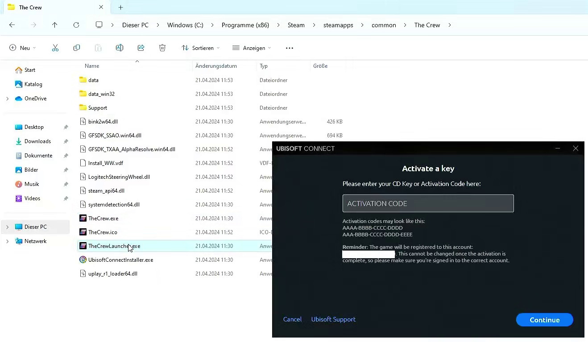Viewport: 588px width, 342px height.
Task: Click the Activation Code input field
Action: [428, 203]
